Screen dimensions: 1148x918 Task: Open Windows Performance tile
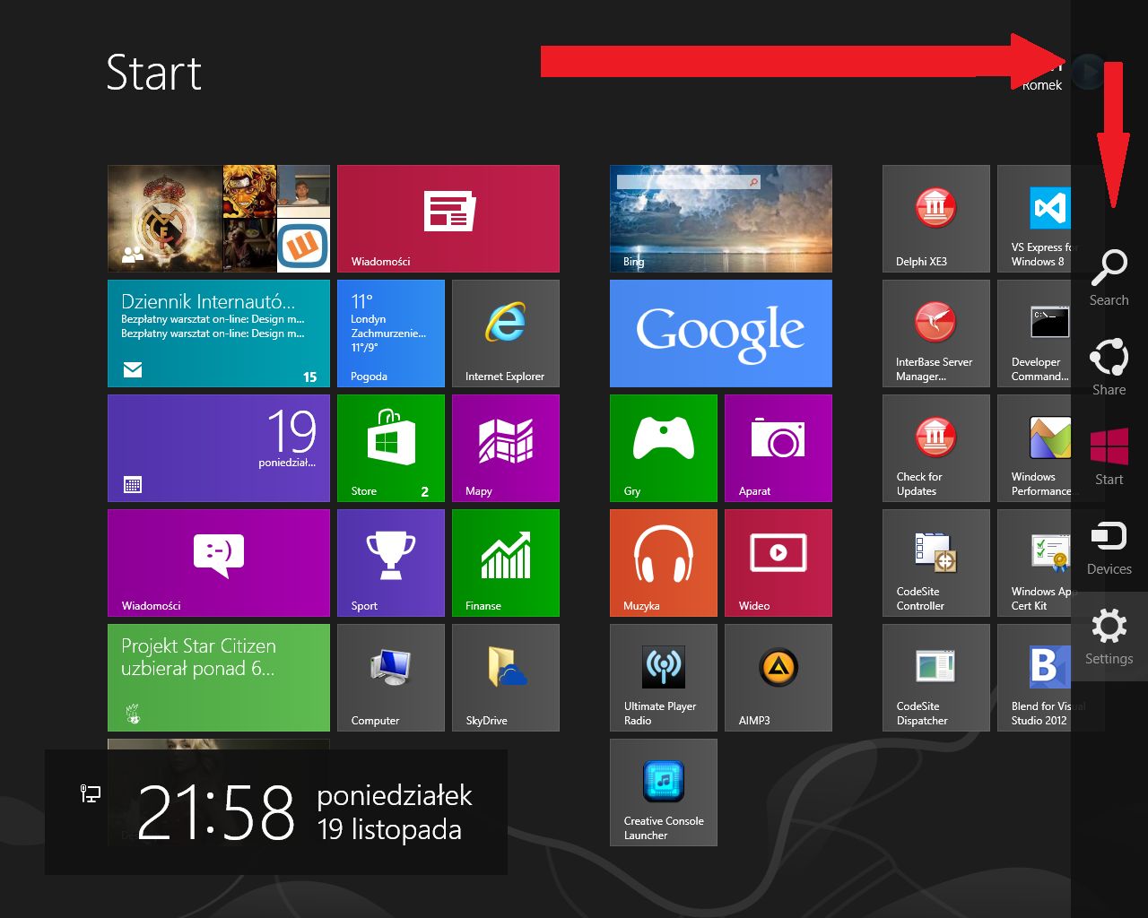click(1034, 448)
